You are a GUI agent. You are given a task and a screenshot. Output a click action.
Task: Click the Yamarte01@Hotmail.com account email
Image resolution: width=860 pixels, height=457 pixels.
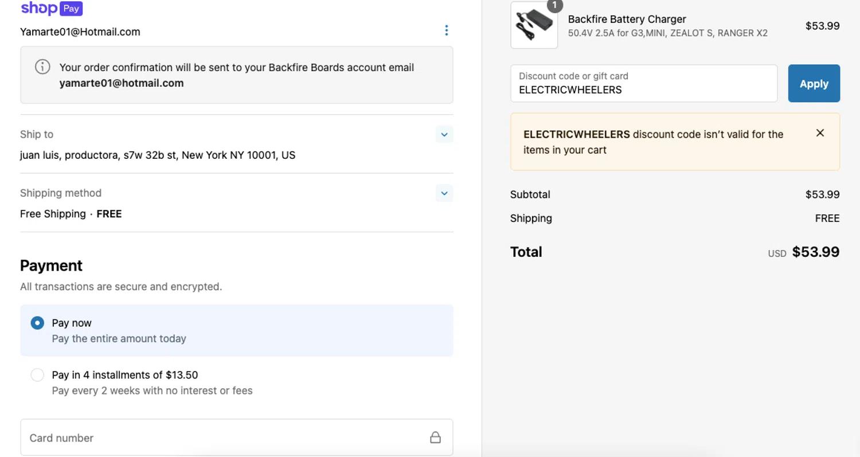point(80,32)
